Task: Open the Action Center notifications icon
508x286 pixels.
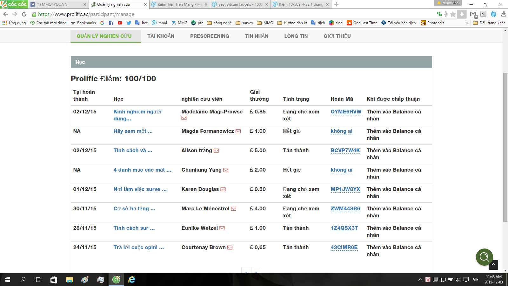Action: point(466,280)
